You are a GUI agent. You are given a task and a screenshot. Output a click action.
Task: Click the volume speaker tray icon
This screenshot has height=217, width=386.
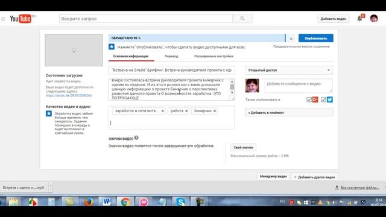334,203
